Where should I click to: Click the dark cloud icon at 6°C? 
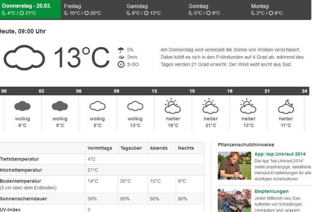click(x=22, y=106)
